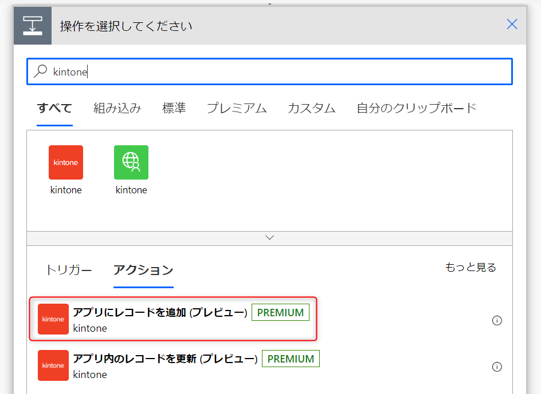Image resolution: width=541 pixels, height=394 pixels.
Task: Open the 標準 tab
Action: 174,108
